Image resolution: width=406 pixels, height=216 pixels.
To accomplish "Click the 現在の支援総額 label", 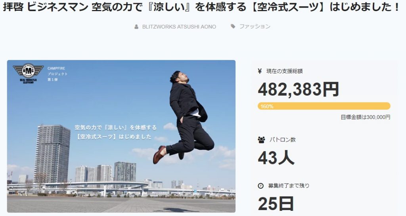I will click(284, 71).
